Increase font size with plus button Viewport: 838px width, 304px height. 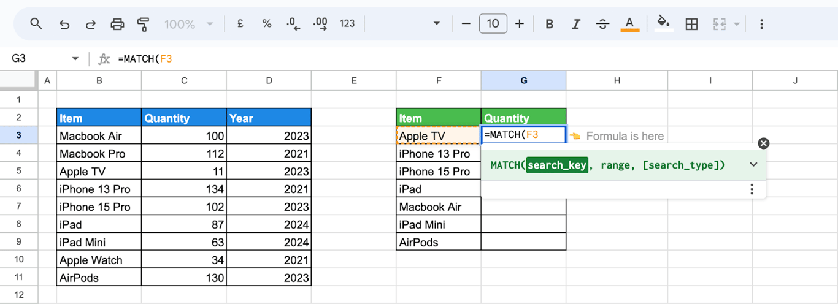pyautogui.click(x=520, y=24)
